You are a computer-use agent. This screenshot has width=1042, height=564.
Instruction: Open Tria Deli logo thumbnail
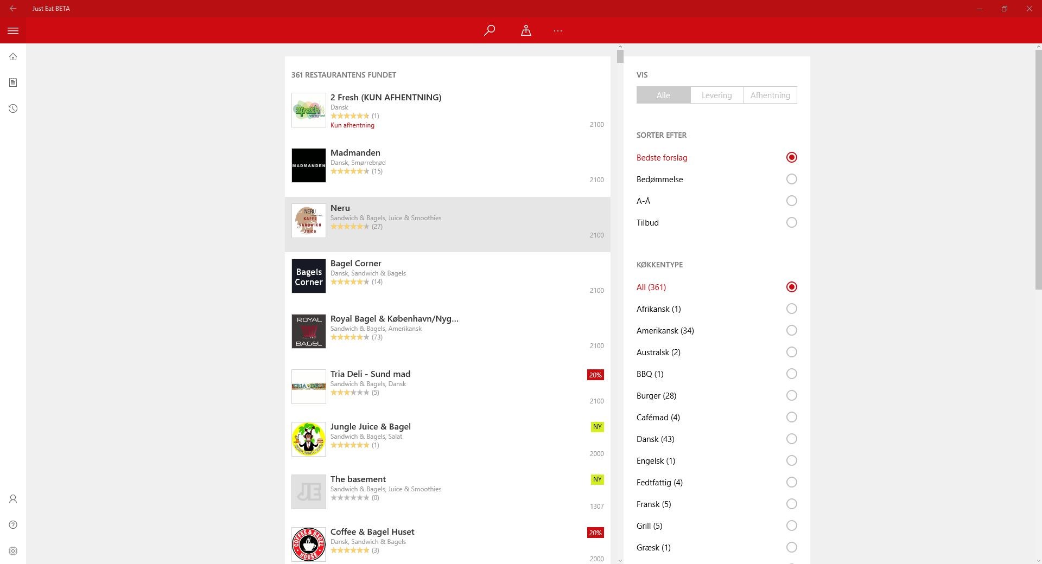pos(309,387)
